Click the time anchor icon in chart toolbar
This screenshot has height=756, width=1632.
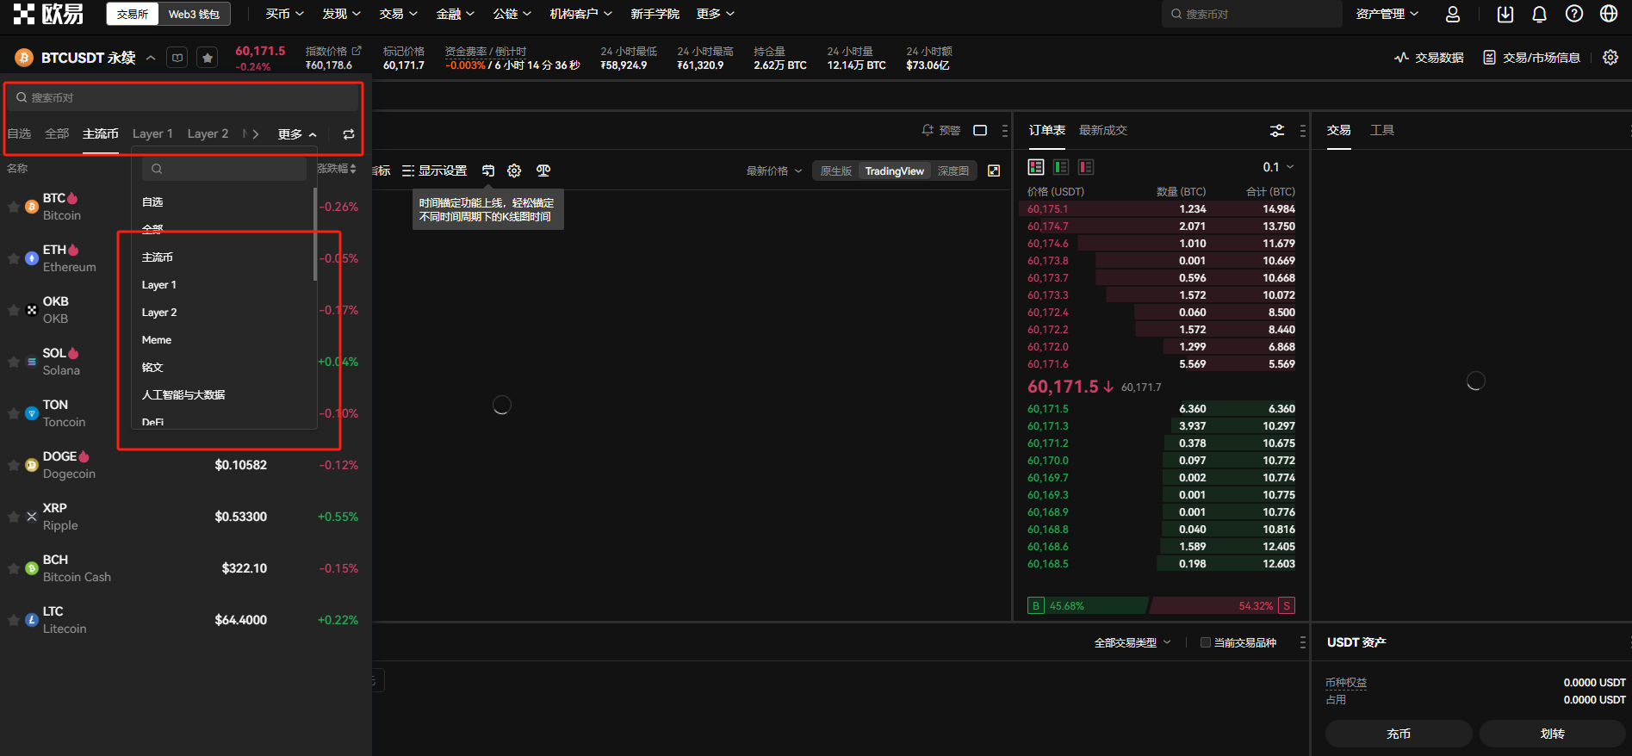(488, 170)
